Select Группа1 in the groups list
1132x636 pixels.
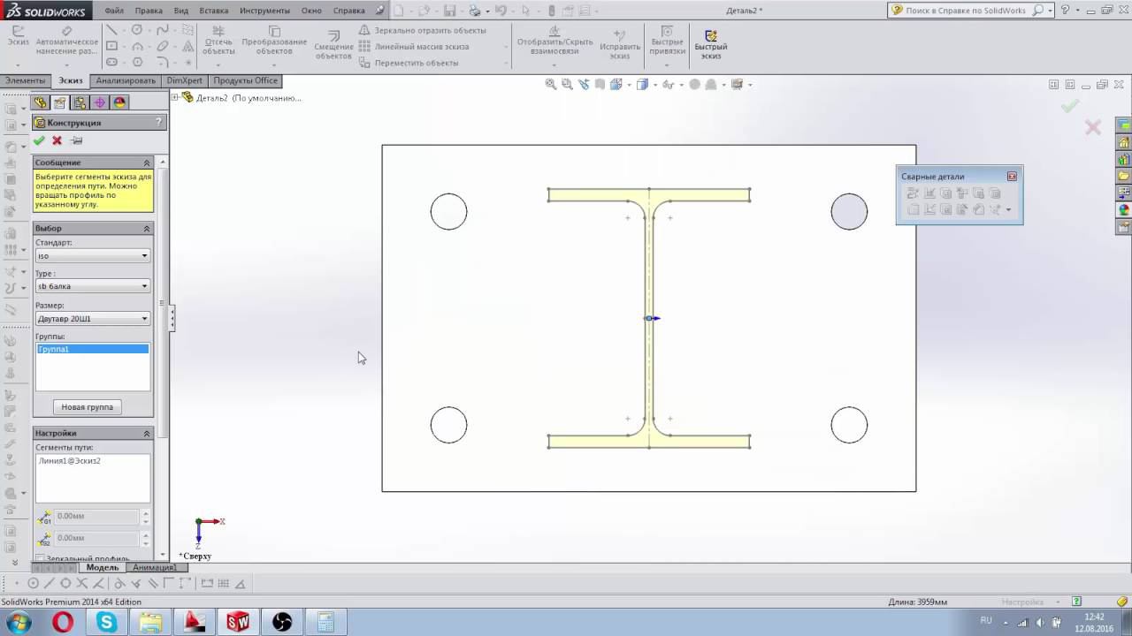[x=93, y=350]
